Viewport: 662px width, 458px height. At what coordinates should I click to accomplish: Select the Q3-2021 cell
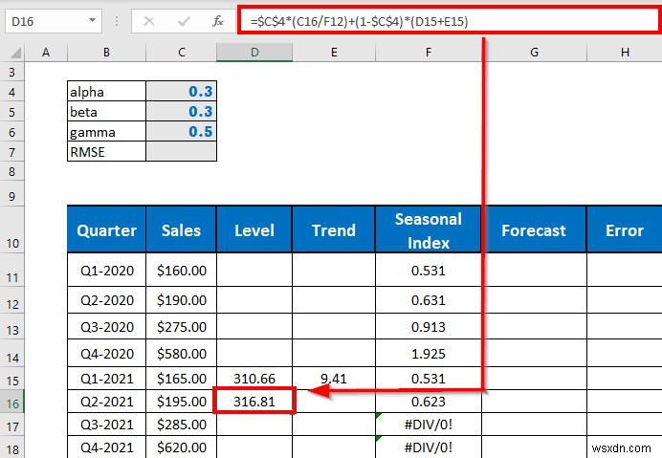106,425
